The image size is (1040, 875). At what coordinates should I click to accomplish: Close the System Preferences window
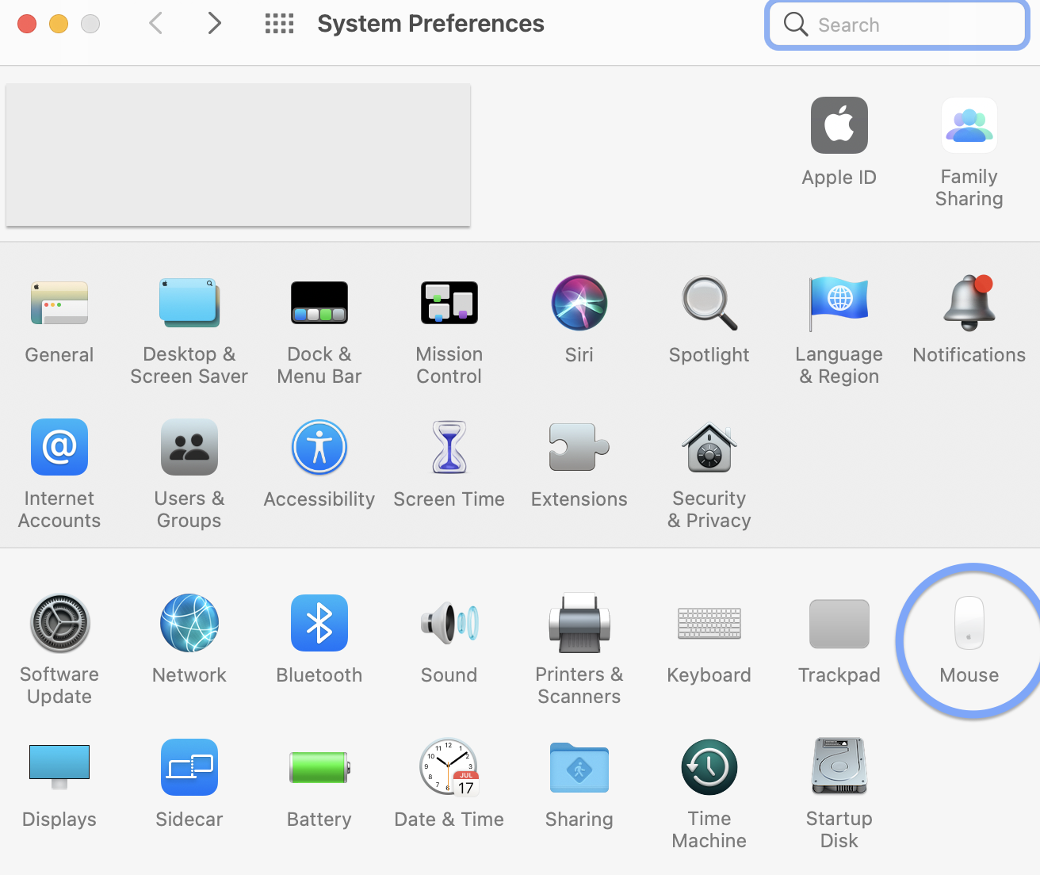27,24
